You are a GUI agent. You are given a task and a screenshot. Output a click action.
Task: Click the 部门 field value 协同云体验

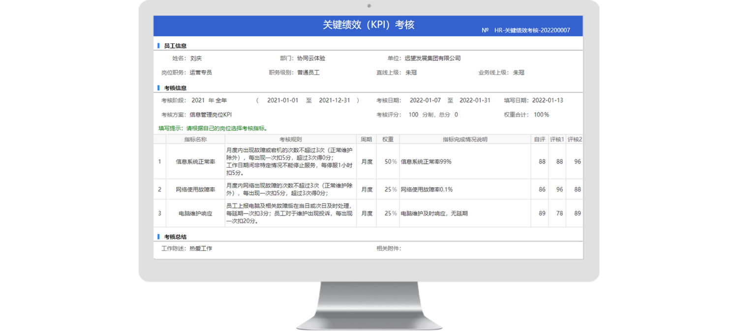click(311, 59)
